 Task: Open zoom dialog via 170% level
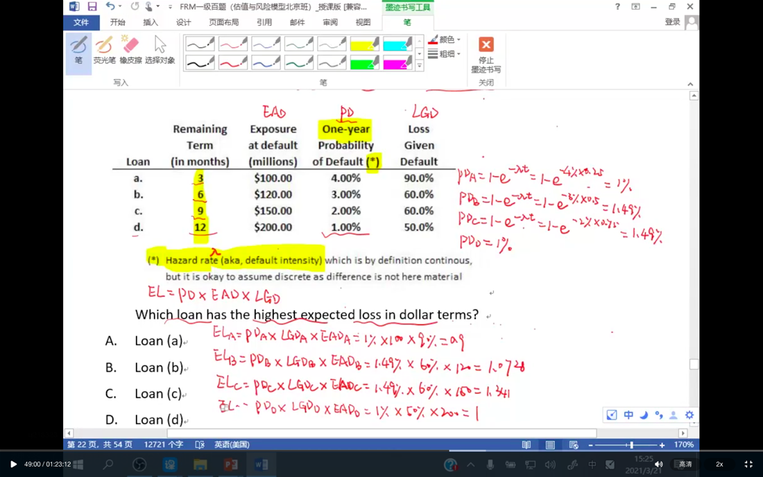click(684, 444)
